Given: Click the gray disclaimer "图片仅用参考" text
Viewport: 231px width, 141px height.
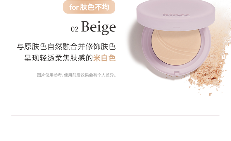Looking at the screenshot, I should tap(49, 75).
